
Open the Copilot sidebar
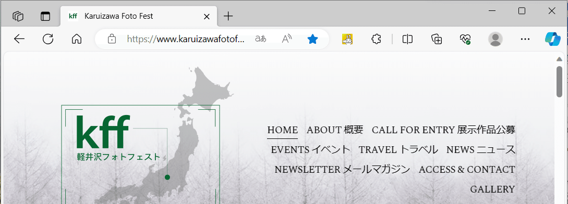552,39
